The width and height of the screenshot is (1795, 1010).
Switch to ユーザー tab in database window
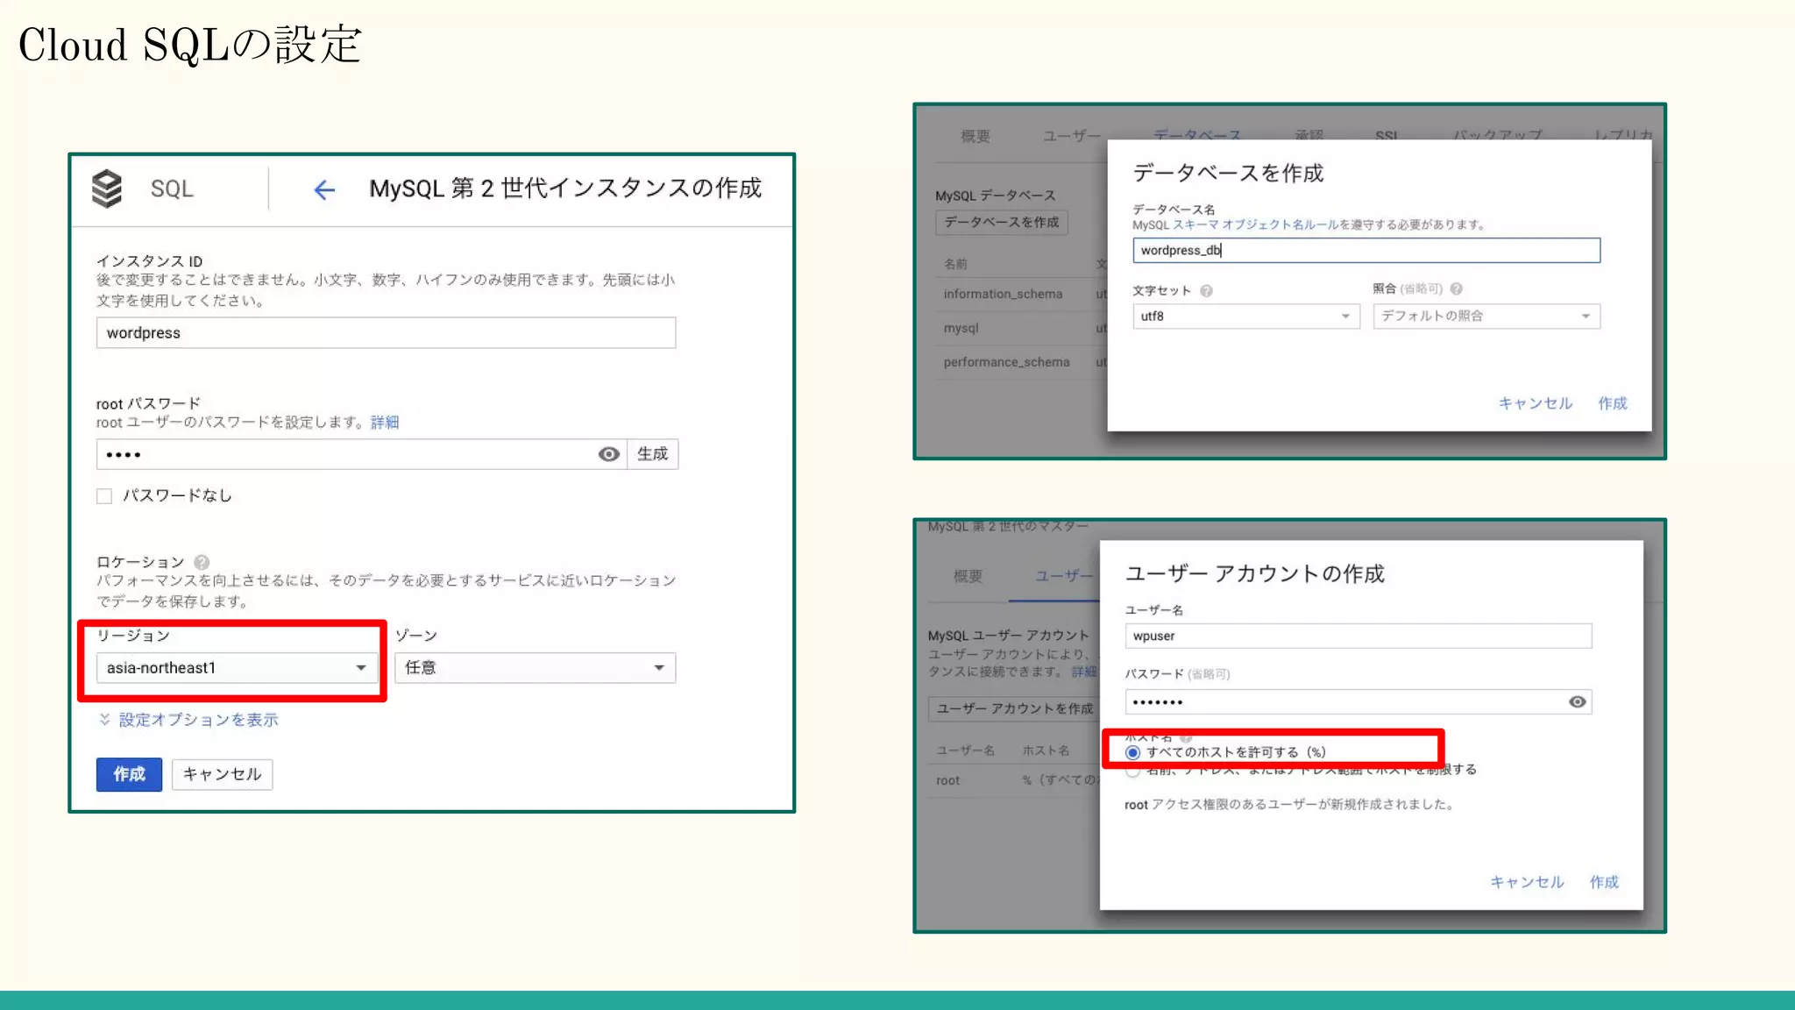point(1071,136)
